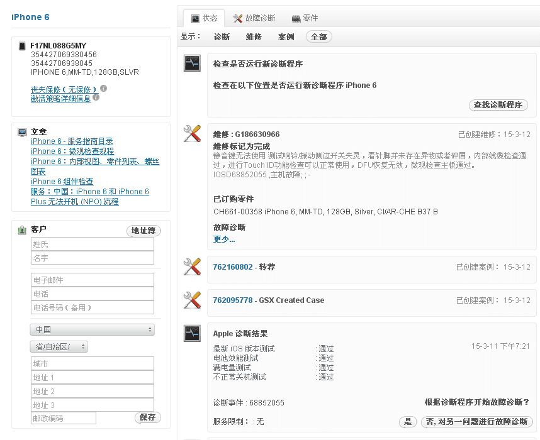Click the 姓氏 input field
Image resolution: width=540 pixels, height=440 pixels.
(x=93, y=245)
